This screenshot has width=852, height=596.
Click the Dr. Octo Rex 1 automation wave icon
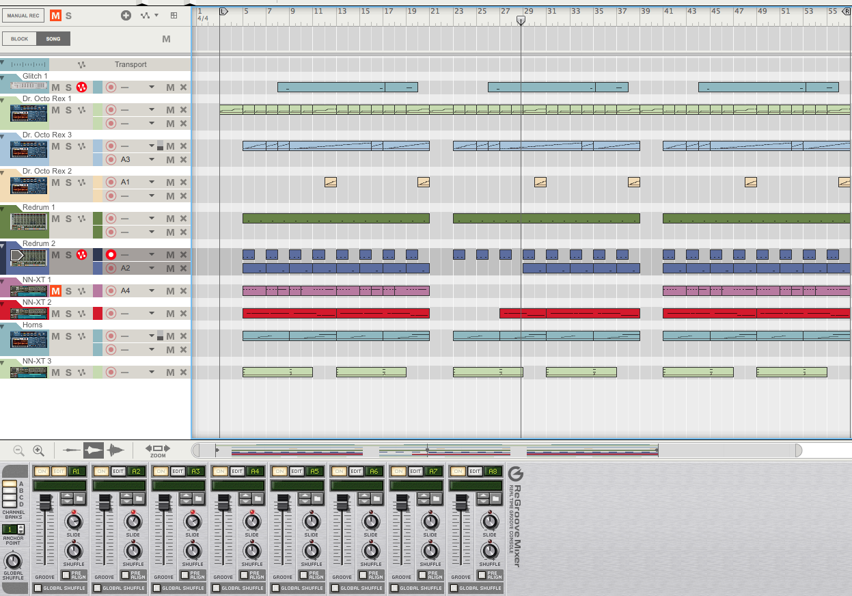coord(82,109)
